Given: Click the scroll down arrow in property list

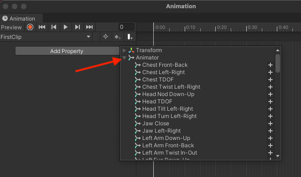Looking at the screenshot, I should click(278, 156).
